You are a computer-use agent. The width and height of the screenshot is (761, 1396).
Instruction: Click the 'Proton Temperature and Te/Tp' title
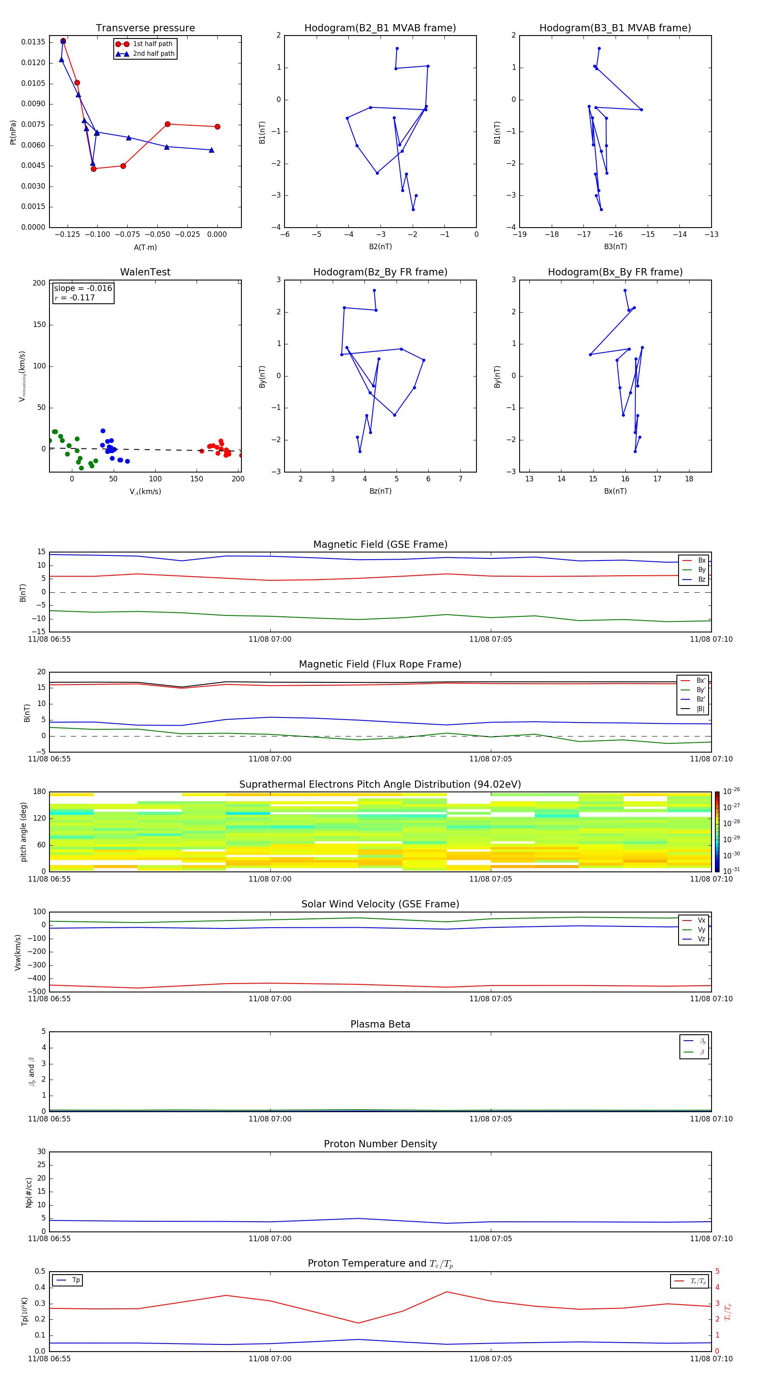point(380,1264)
